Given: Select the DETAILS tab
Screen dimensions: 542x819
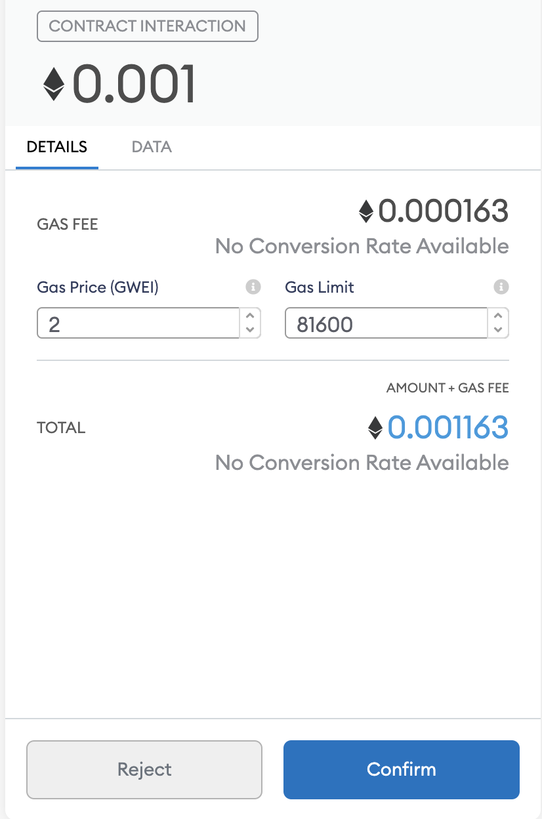Looking at the screenshot, I should tap(57, 146).
